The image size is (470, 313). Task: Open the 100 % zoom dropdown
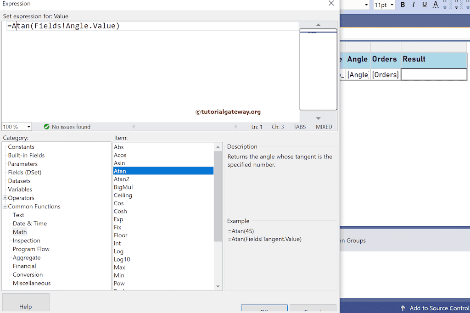coord(28,127)
